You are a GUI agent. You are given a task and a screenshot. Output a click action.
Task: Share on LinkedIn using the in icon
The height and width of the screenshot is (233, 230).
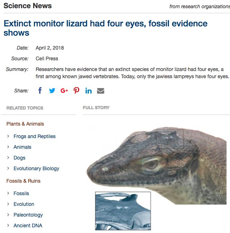[89, 91]
